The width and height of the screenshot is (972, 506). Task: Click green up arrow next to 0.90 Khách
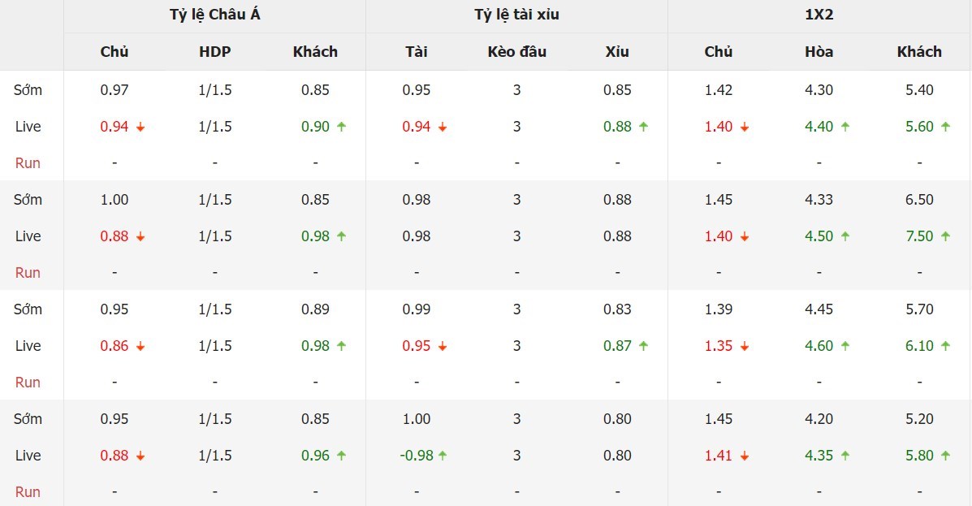342,127
